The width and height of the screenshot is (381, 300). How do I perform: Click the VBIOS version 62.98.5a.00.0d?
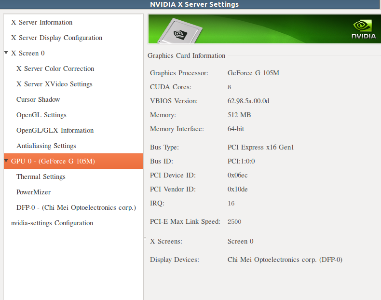click(248, 101)
